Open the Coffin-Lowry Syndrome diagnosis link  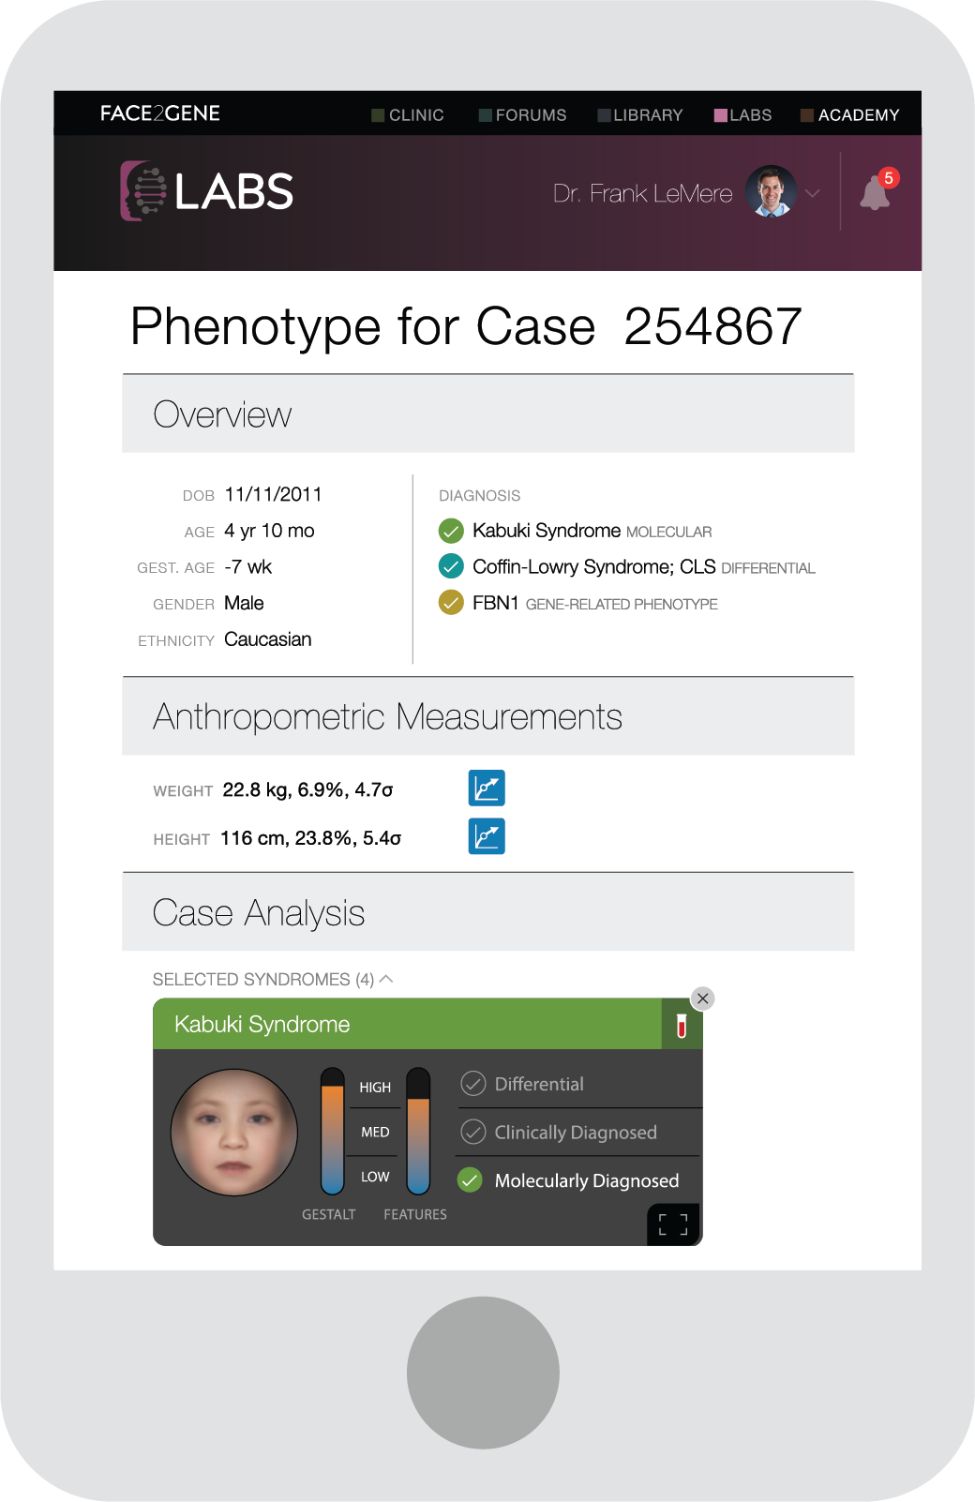click(593, 567)
